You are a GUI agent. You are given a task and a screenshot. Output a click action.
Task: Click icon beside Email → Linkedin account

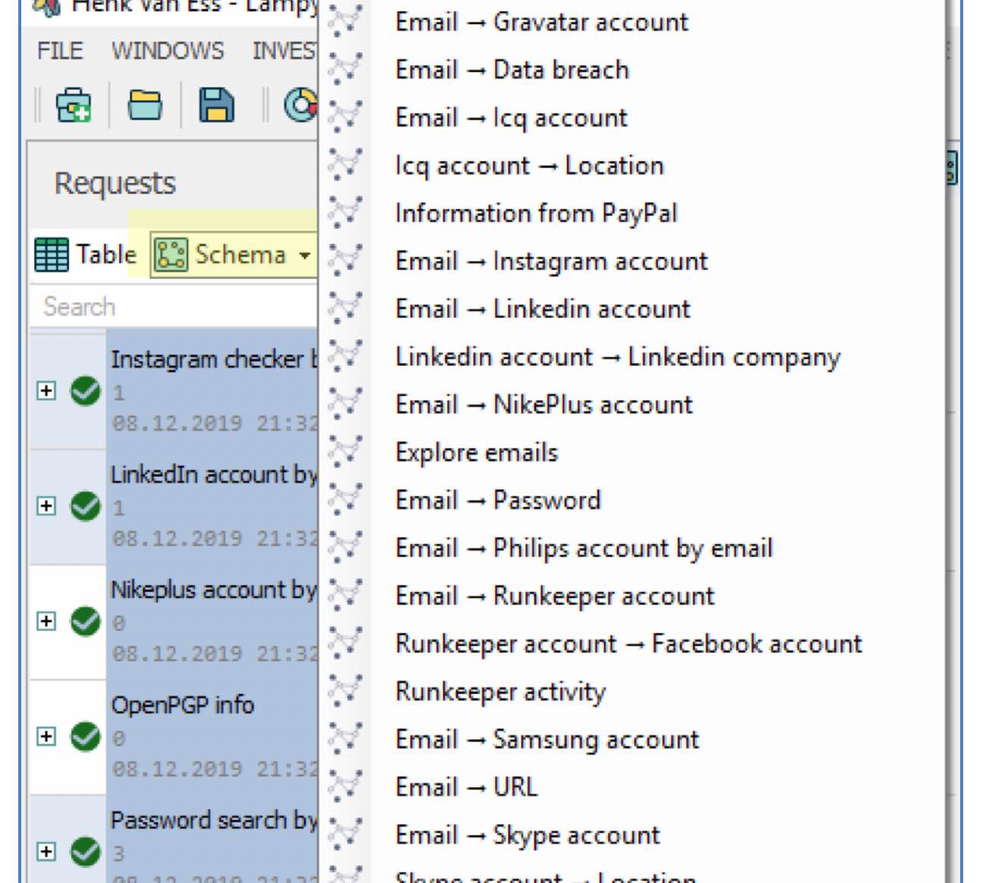[346, 309]
